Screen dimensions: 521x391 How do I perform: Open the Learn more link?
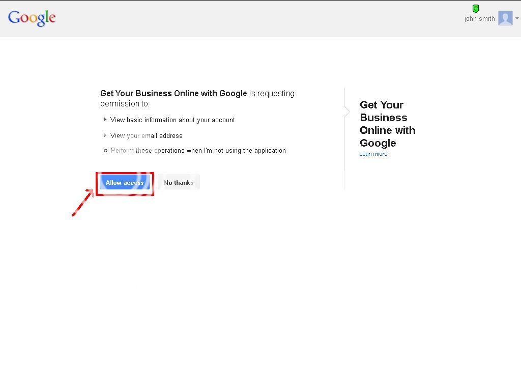pos(373,154)
